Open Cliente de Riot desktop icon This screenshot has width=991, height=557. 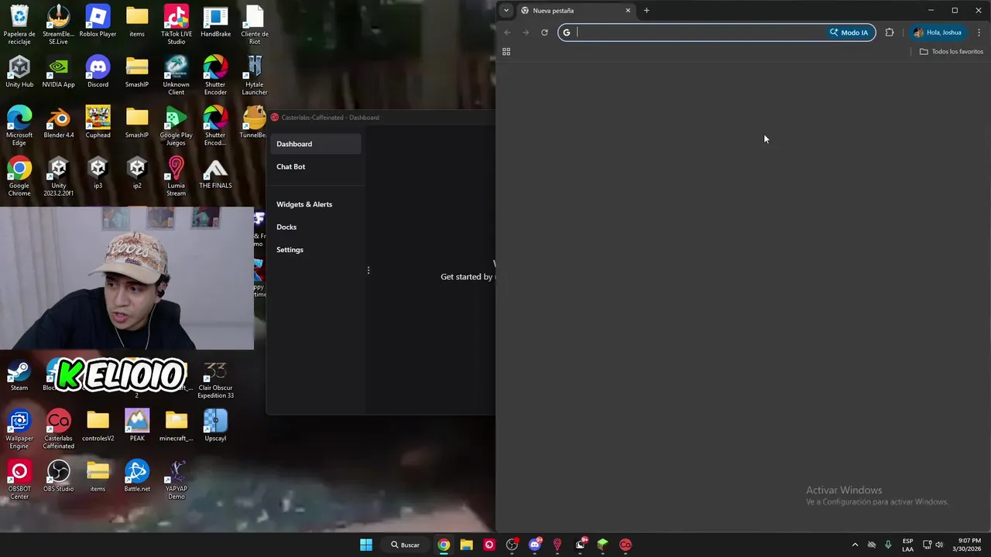click(x=255, y=25)
